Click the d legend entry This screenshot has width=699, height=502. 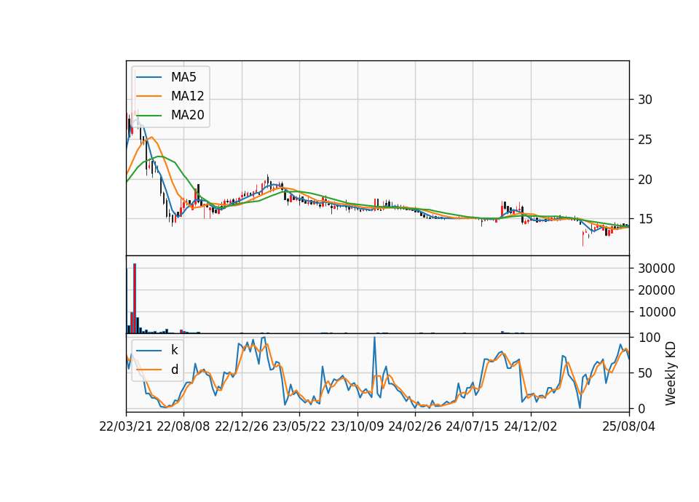pos(157,370)
